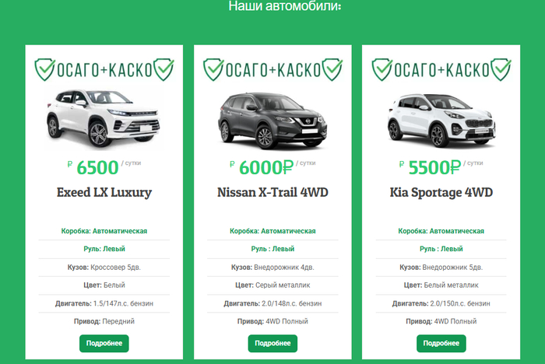Viewport: 545px width, 364px height.
Task: Click the right shield checkmark icon on Exeed card
Action: click(x=163, y=69)
